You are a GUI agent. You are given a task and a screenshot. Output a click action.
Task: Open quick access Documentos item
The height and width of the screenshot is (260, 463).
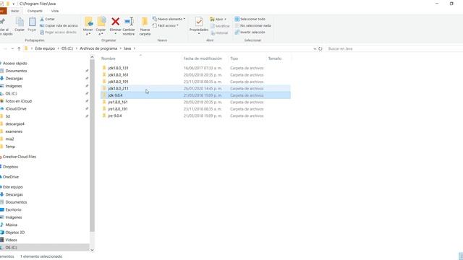click(x=16, y=71)
